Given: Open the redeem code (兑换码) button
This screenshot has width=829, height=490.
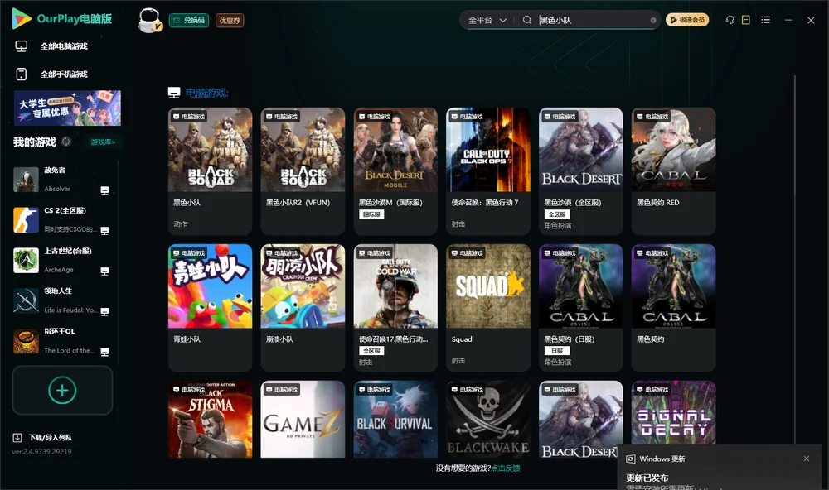Looking at the screenshot, I should point(189,21).
